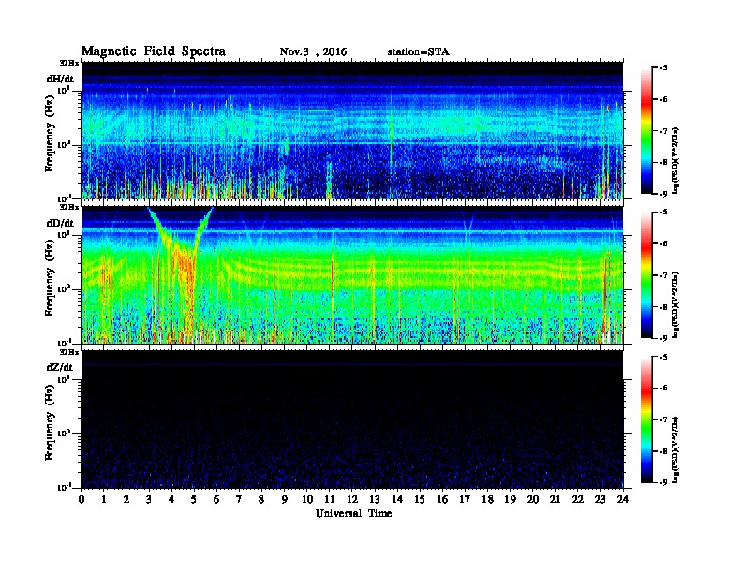The image size is (742, 573).
Task: Click hour label "3" on the time axis
Action: (x=149, y=500)
